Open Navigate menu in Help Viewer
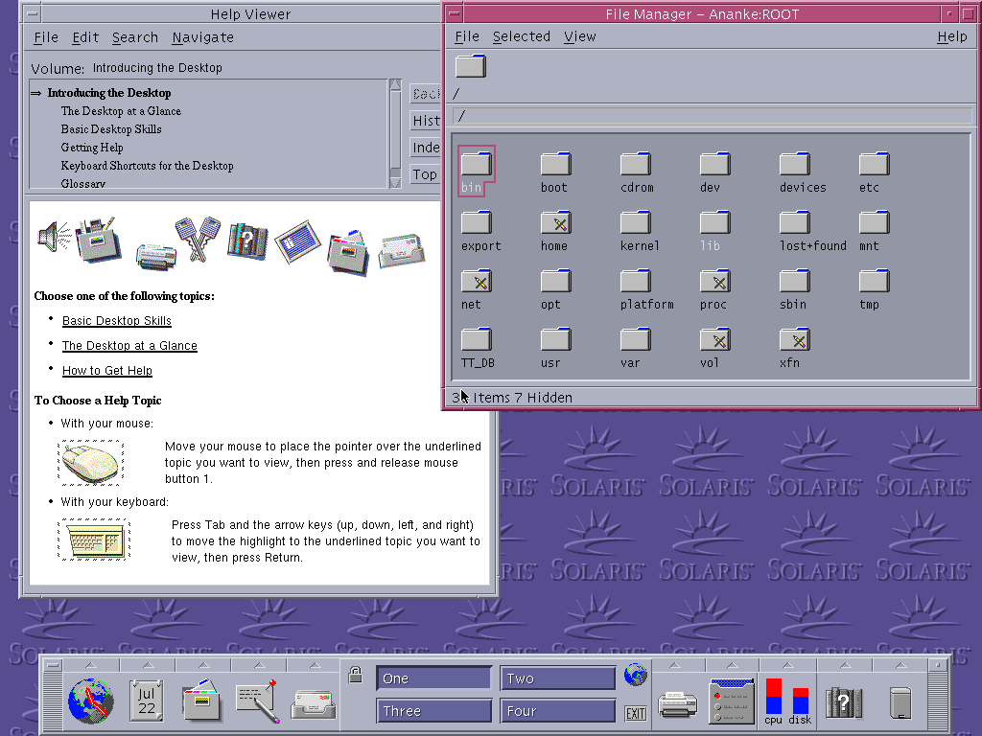This screenshot has height=736, width=982. pos(202,37)
